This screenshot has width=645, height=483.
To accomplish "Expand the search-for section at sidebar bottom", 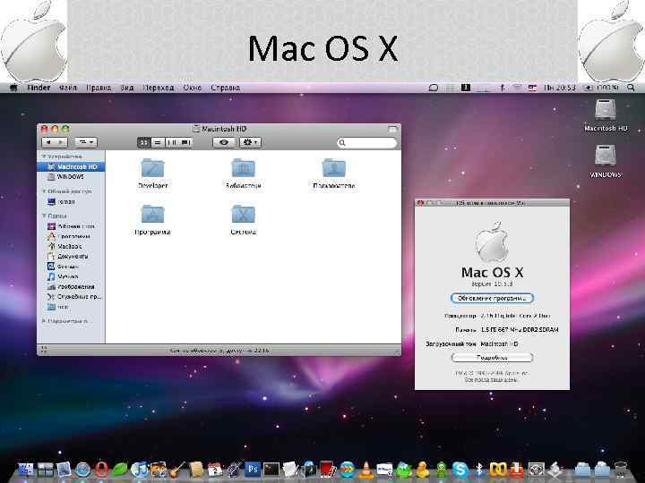I will pos(44,321).
